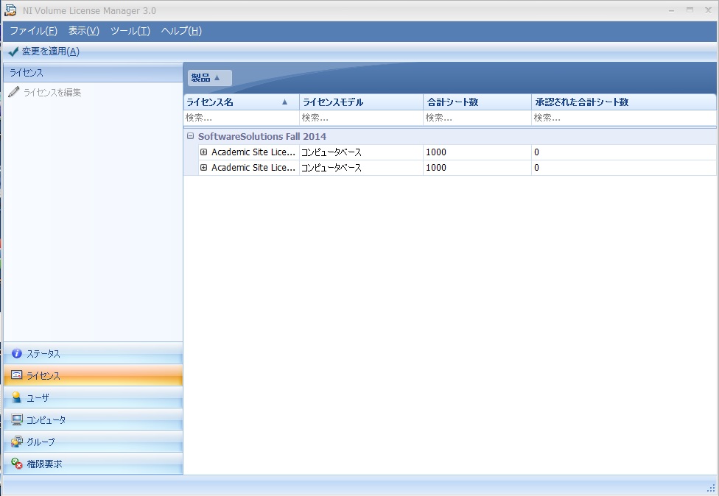Switch to the グループ navigation pane
Viewport: 719px width, 496px height.
coord(93,442)
